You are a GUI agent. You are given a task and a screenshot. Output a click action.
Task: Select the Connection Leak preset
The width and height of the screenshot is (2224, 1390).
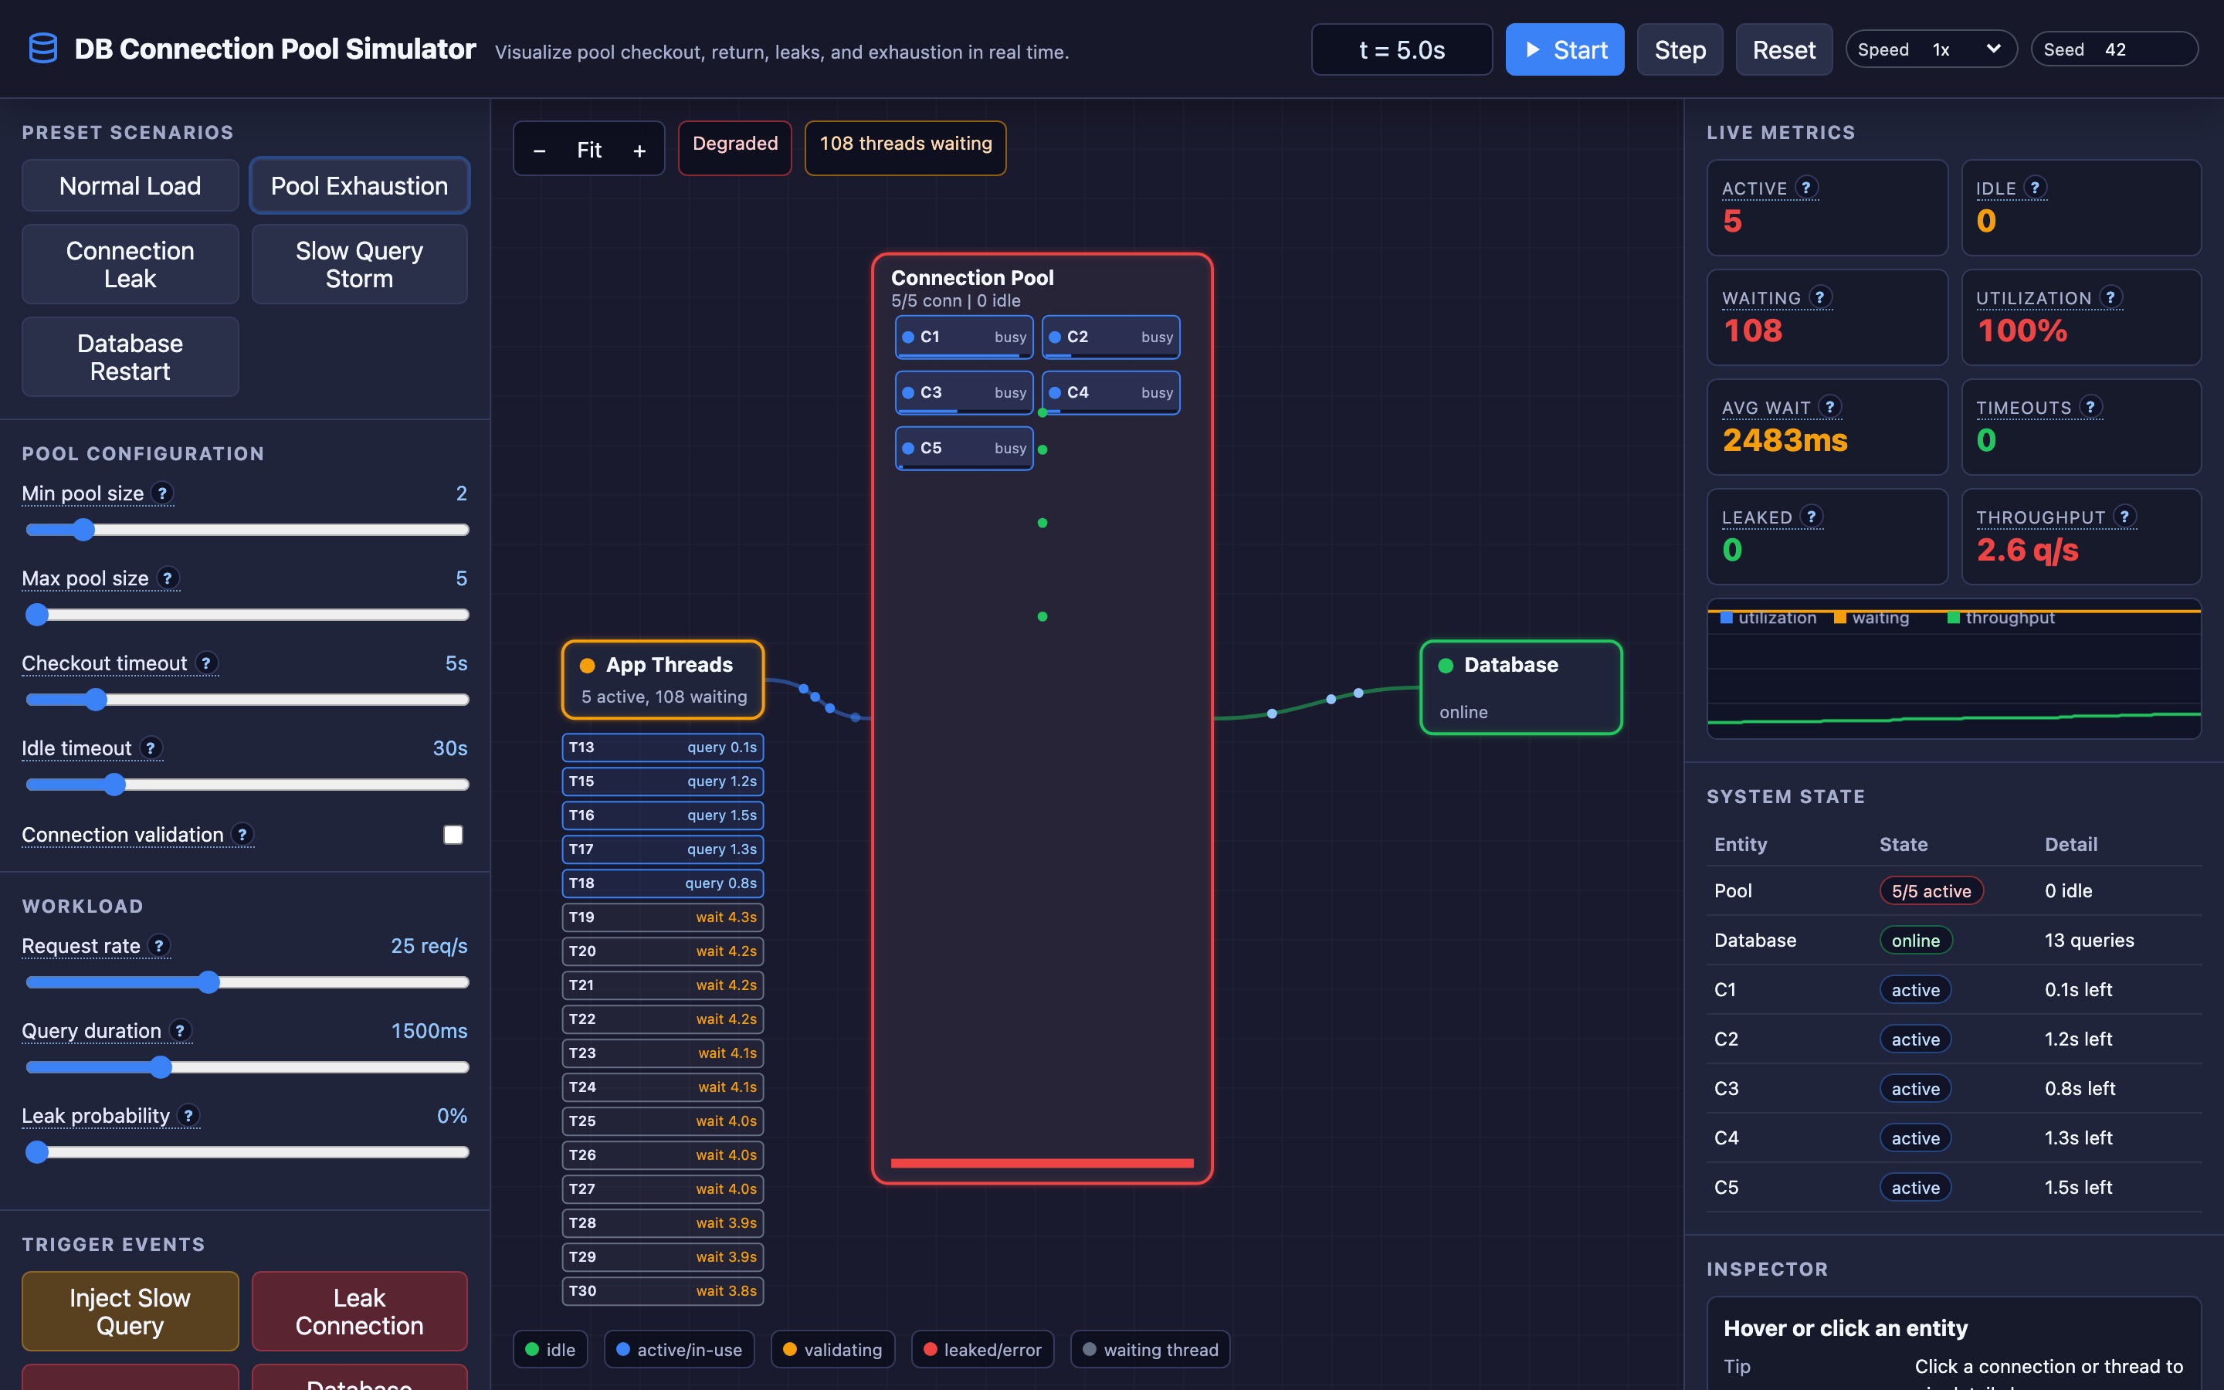click(x=131, y=265)
